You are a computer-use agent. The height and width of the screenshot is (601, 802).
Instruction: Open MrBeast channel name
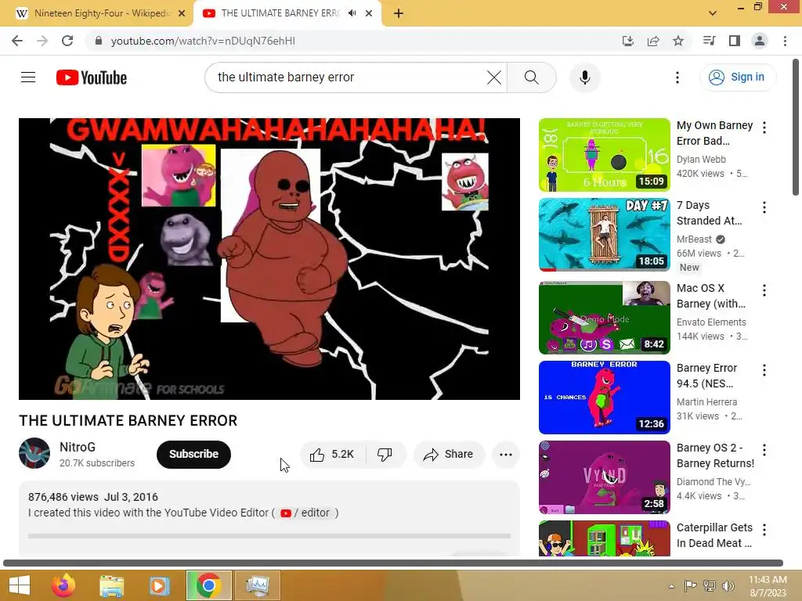coord(694,239)
